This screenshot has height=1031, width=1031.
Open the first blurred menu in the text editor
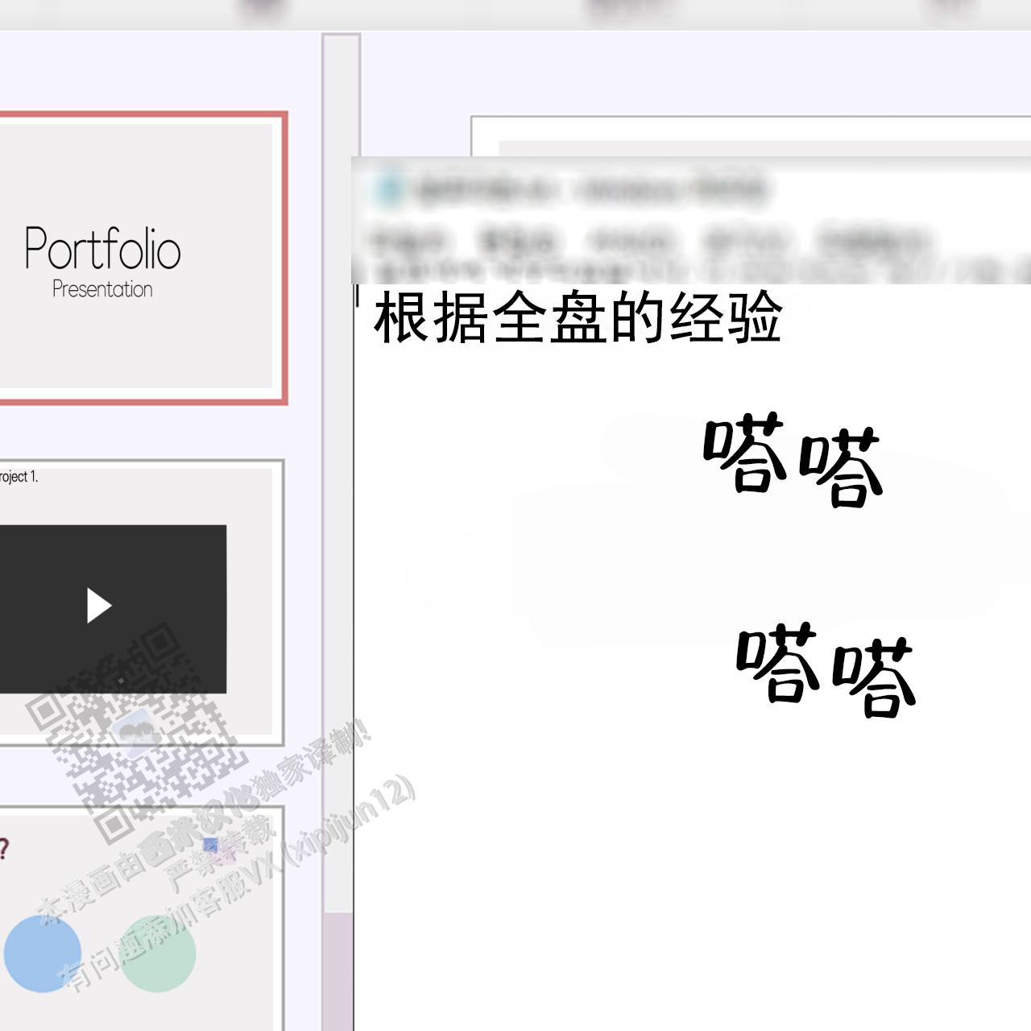407,241
